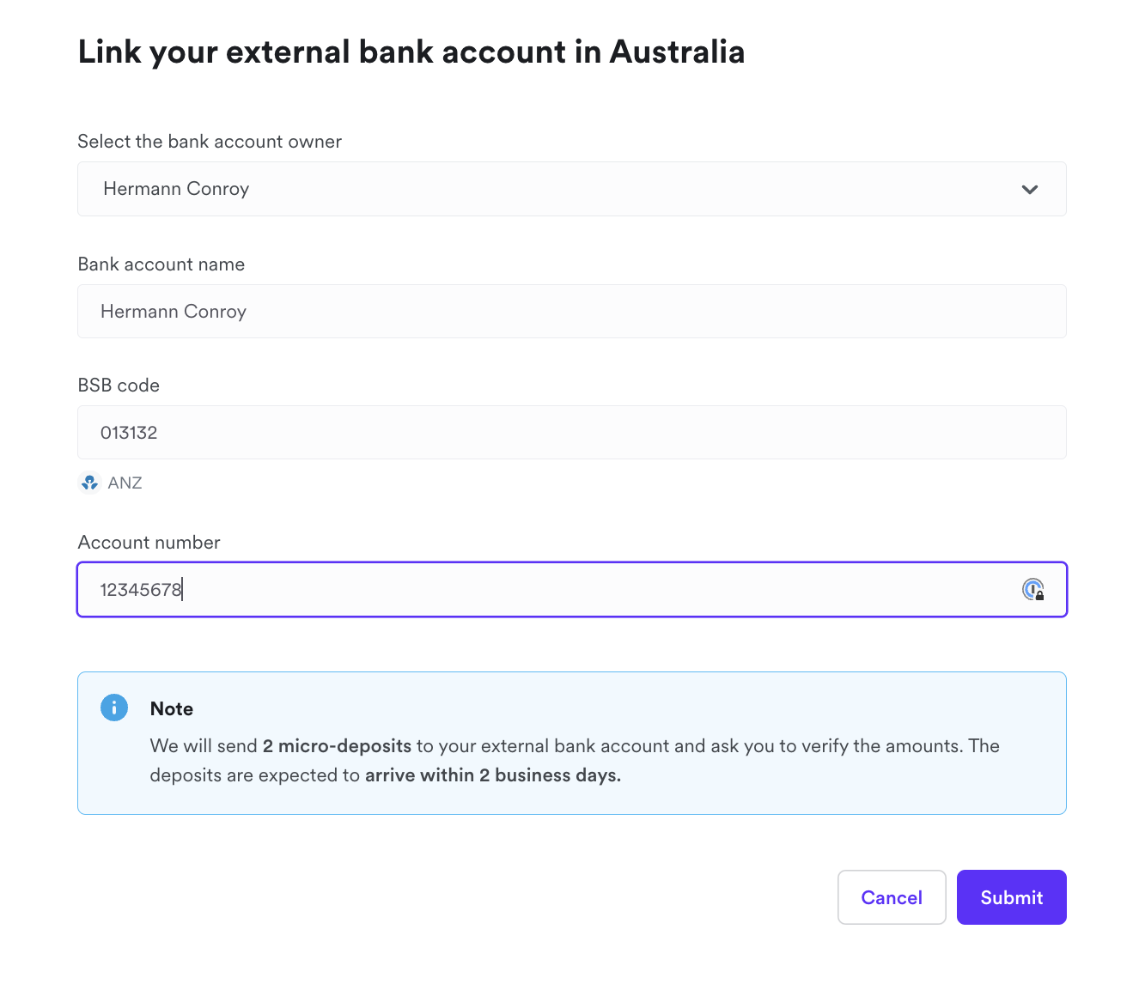Click the Link your external bank account heading
Image resolution: width=1139 pixels, height=984 pixels.
coord(411,52)
